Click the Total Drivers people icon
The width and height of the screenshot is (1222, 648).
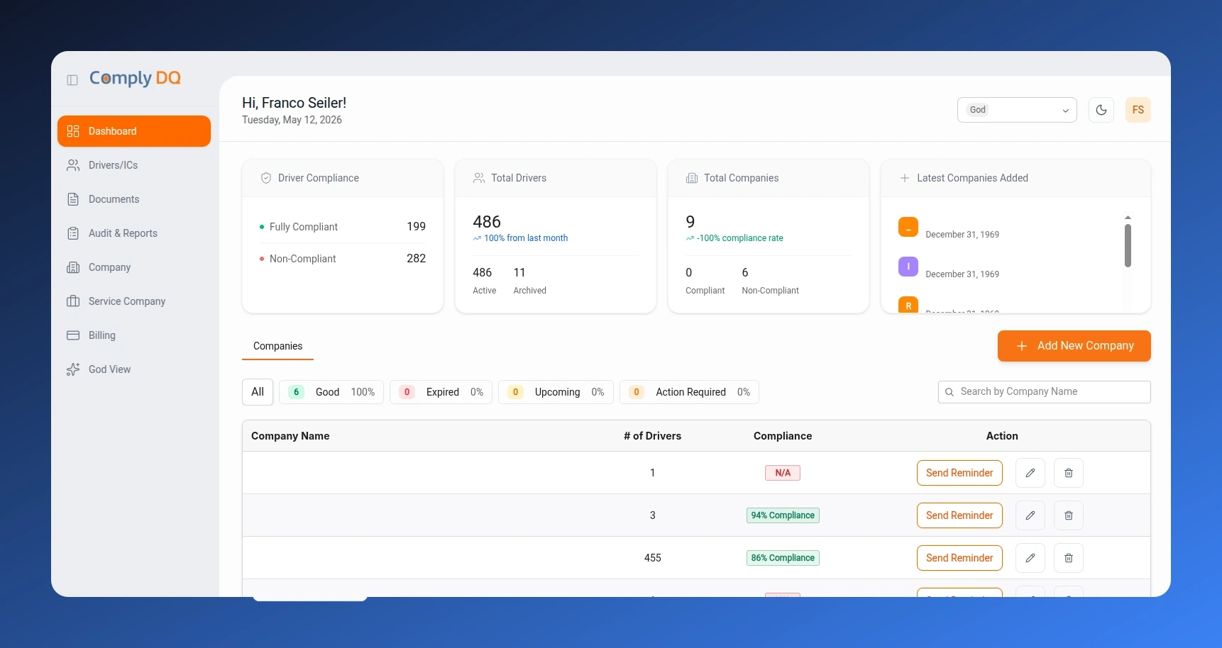(479, 178)
